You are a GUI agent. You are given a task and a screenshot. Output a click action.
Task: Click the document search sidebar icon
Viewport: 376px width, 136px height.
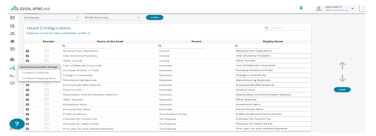[x=12, y=26]
